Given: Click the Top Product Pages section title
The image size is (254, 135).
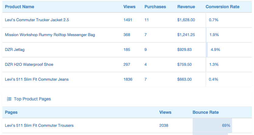Looking at the screenshot, I should click(x=32, y=99).
